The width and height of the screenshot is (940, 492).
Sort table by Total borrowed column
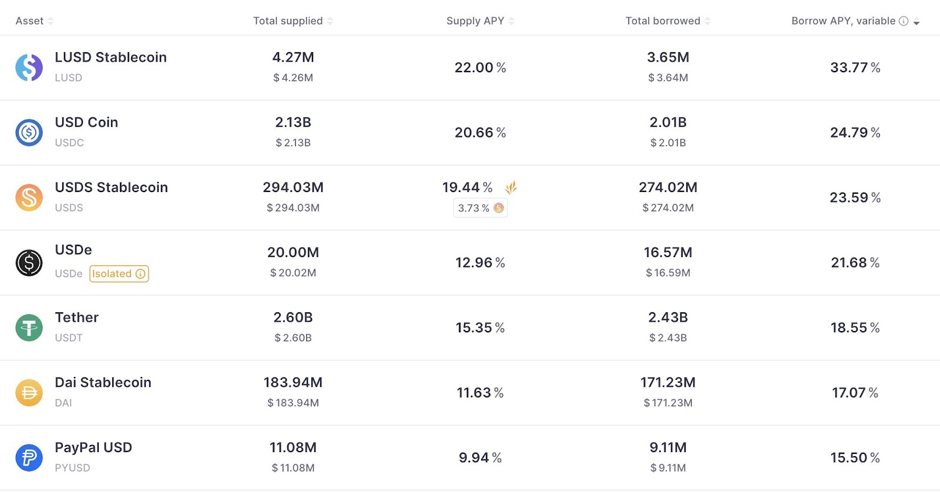click(668, 21)
